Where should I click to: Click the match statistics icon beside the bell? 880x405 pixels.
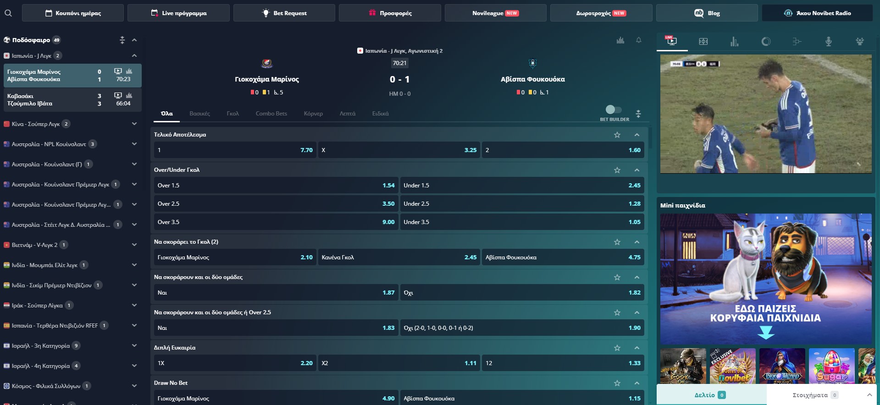pyautogui.click(x=620, y=40)
